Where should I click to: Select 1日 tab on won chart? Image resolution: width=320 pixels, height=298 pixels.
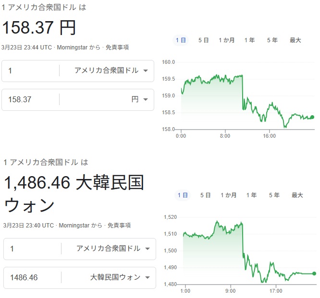click(183, 195)
